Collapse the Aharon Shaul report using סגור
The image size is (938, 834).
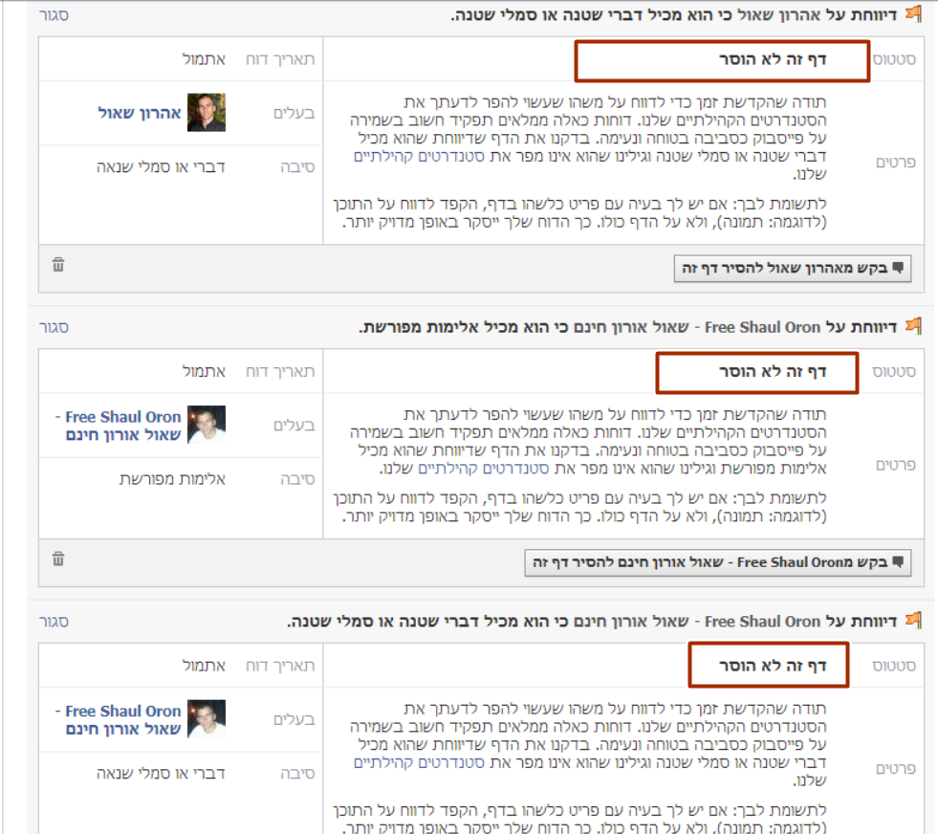(54, 15)
